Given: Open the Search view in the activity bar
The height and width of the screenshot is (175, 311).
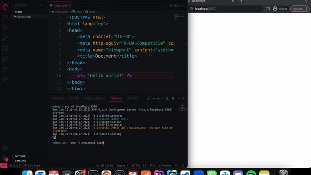Looking at the screenshot, I should tap(5, 17).
